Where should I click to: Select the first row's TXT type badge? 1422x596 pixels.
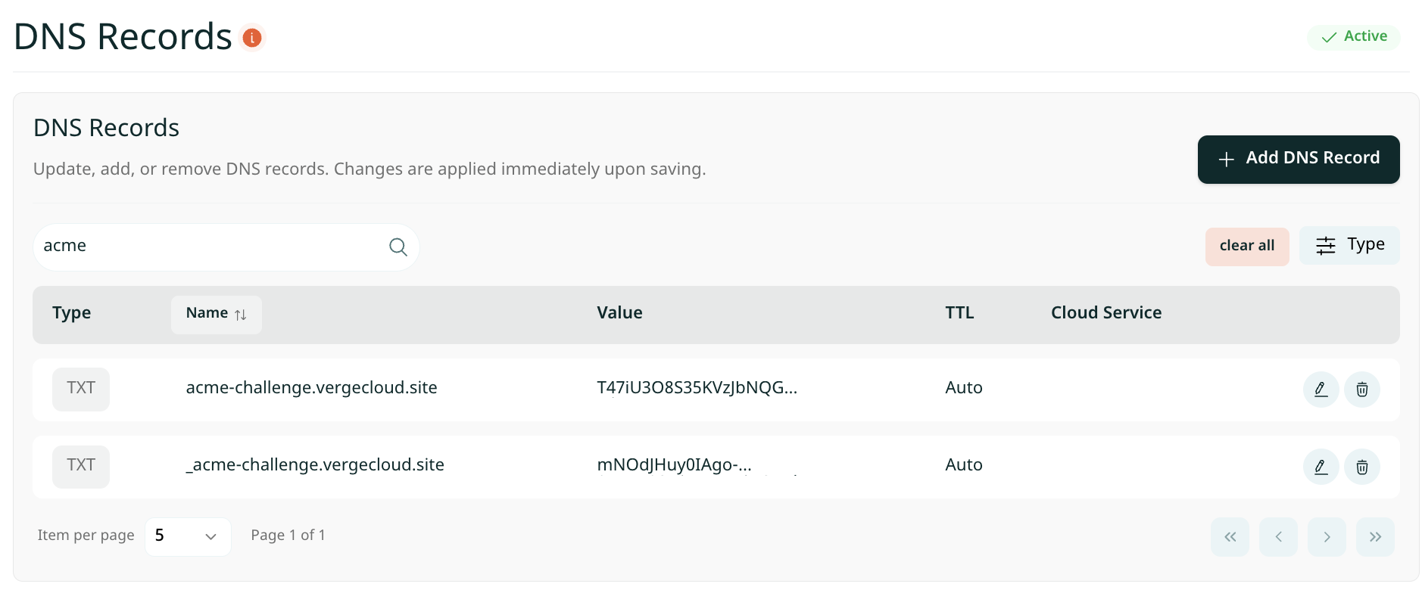point(80,389)
